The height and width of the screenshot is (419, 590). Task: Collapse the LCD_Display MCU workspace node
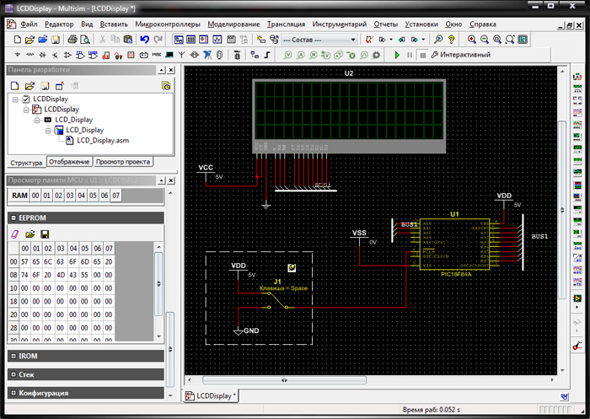pos(37,120)
